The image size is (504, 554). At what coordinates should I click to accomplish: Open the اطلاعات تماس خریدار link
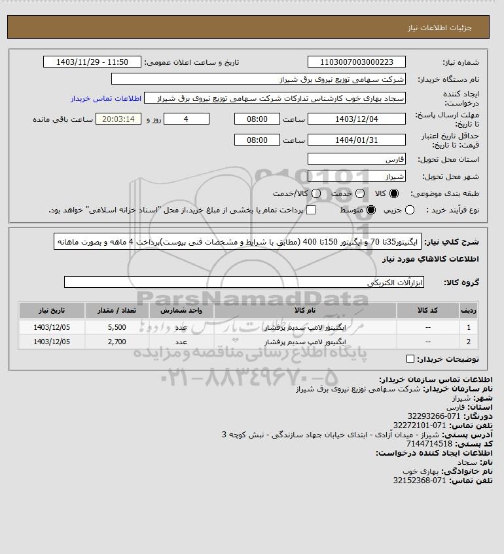(106, 98)
